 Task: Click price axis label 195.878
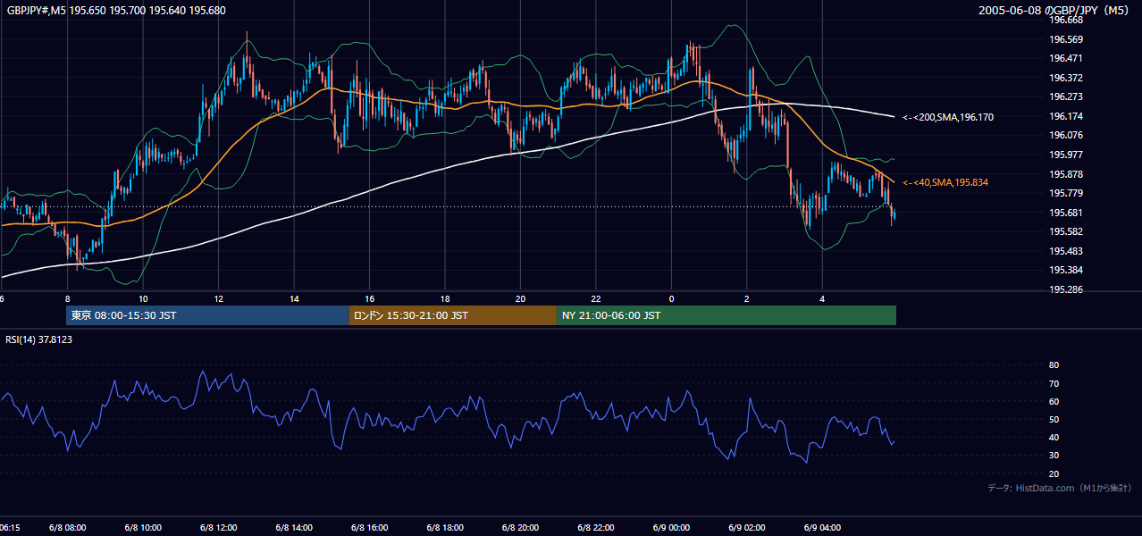point(1066,174)
